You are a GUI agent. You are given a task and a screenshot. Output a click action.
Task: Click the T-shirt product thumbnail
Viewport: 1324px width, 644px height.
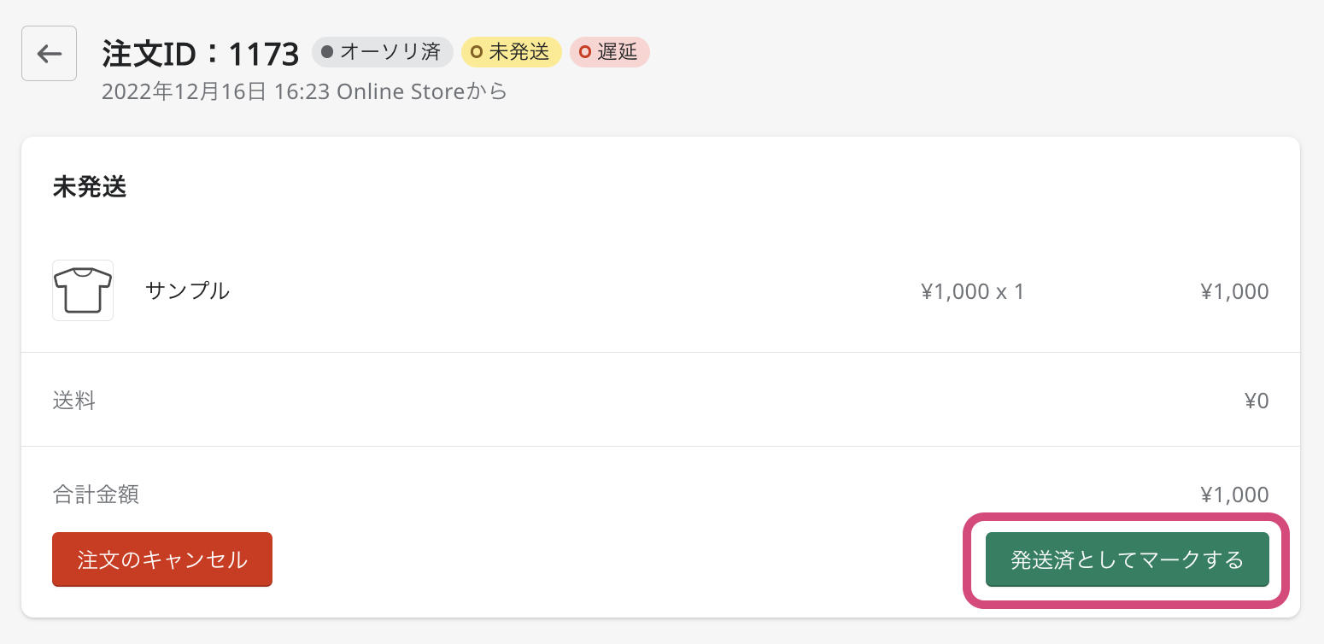pyautogui.click(x=83, y=290)
